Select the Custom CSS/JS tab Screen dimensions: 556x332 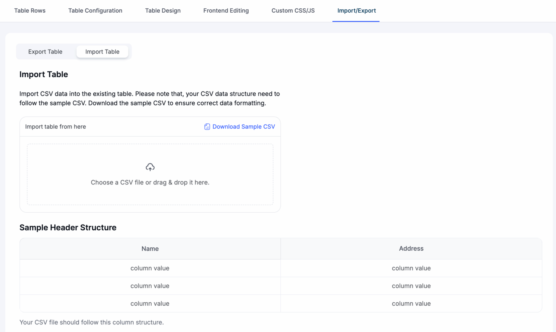pos(293,10)
